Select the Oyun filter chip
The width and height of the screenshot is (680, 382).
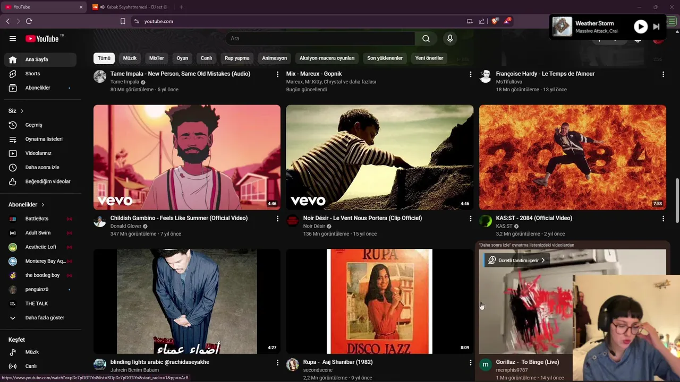point(182,58)
